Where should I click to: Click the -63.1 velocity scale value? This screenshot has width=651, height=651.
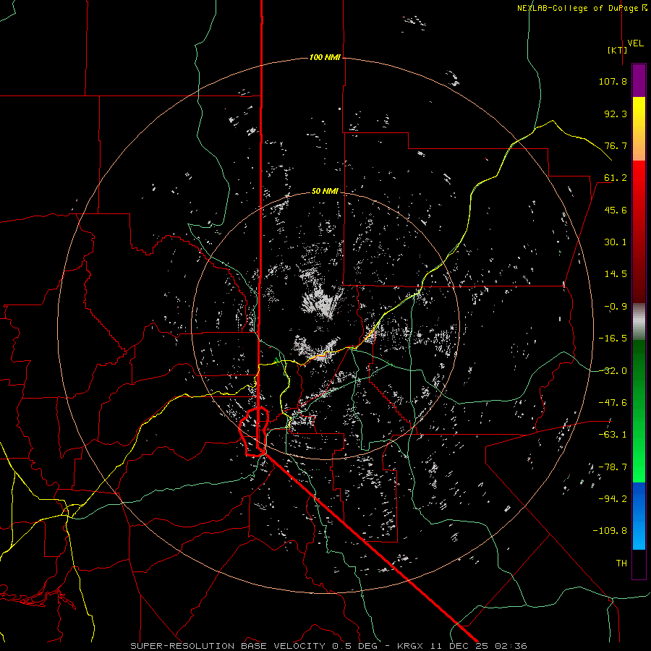[613, 435]
